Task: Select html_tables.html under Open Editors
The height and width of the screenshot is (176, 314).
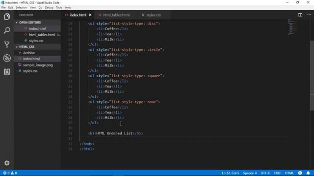Action: [37, 35]
